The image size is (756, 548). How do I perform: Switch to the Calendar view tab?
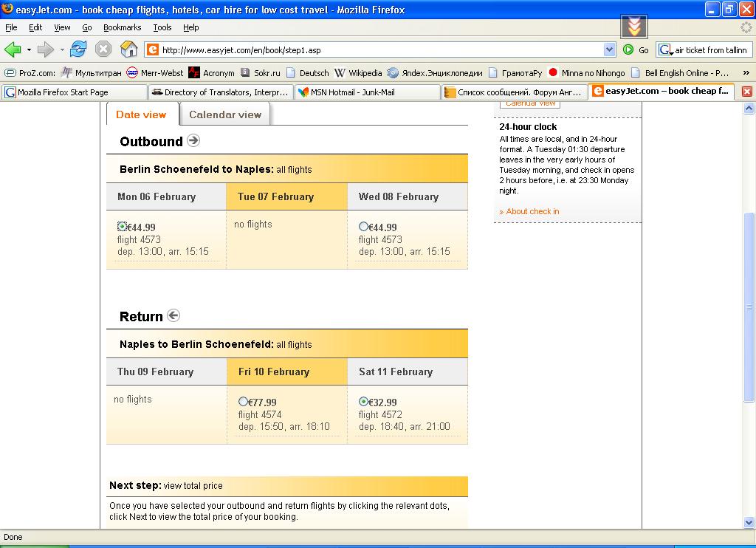pyautogui.click(x=225, y=114)
